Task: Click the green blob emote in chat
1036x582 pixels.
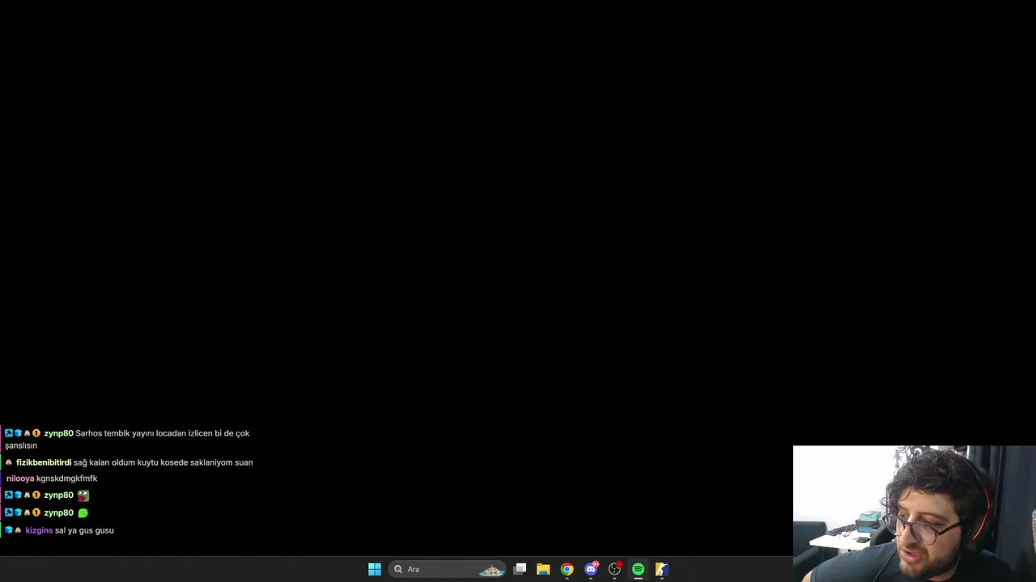Action: coord(83,512)
